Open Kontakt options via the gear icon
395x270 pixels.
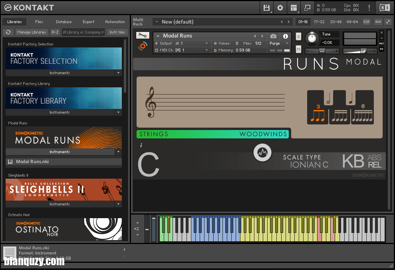tap(280, 8)
